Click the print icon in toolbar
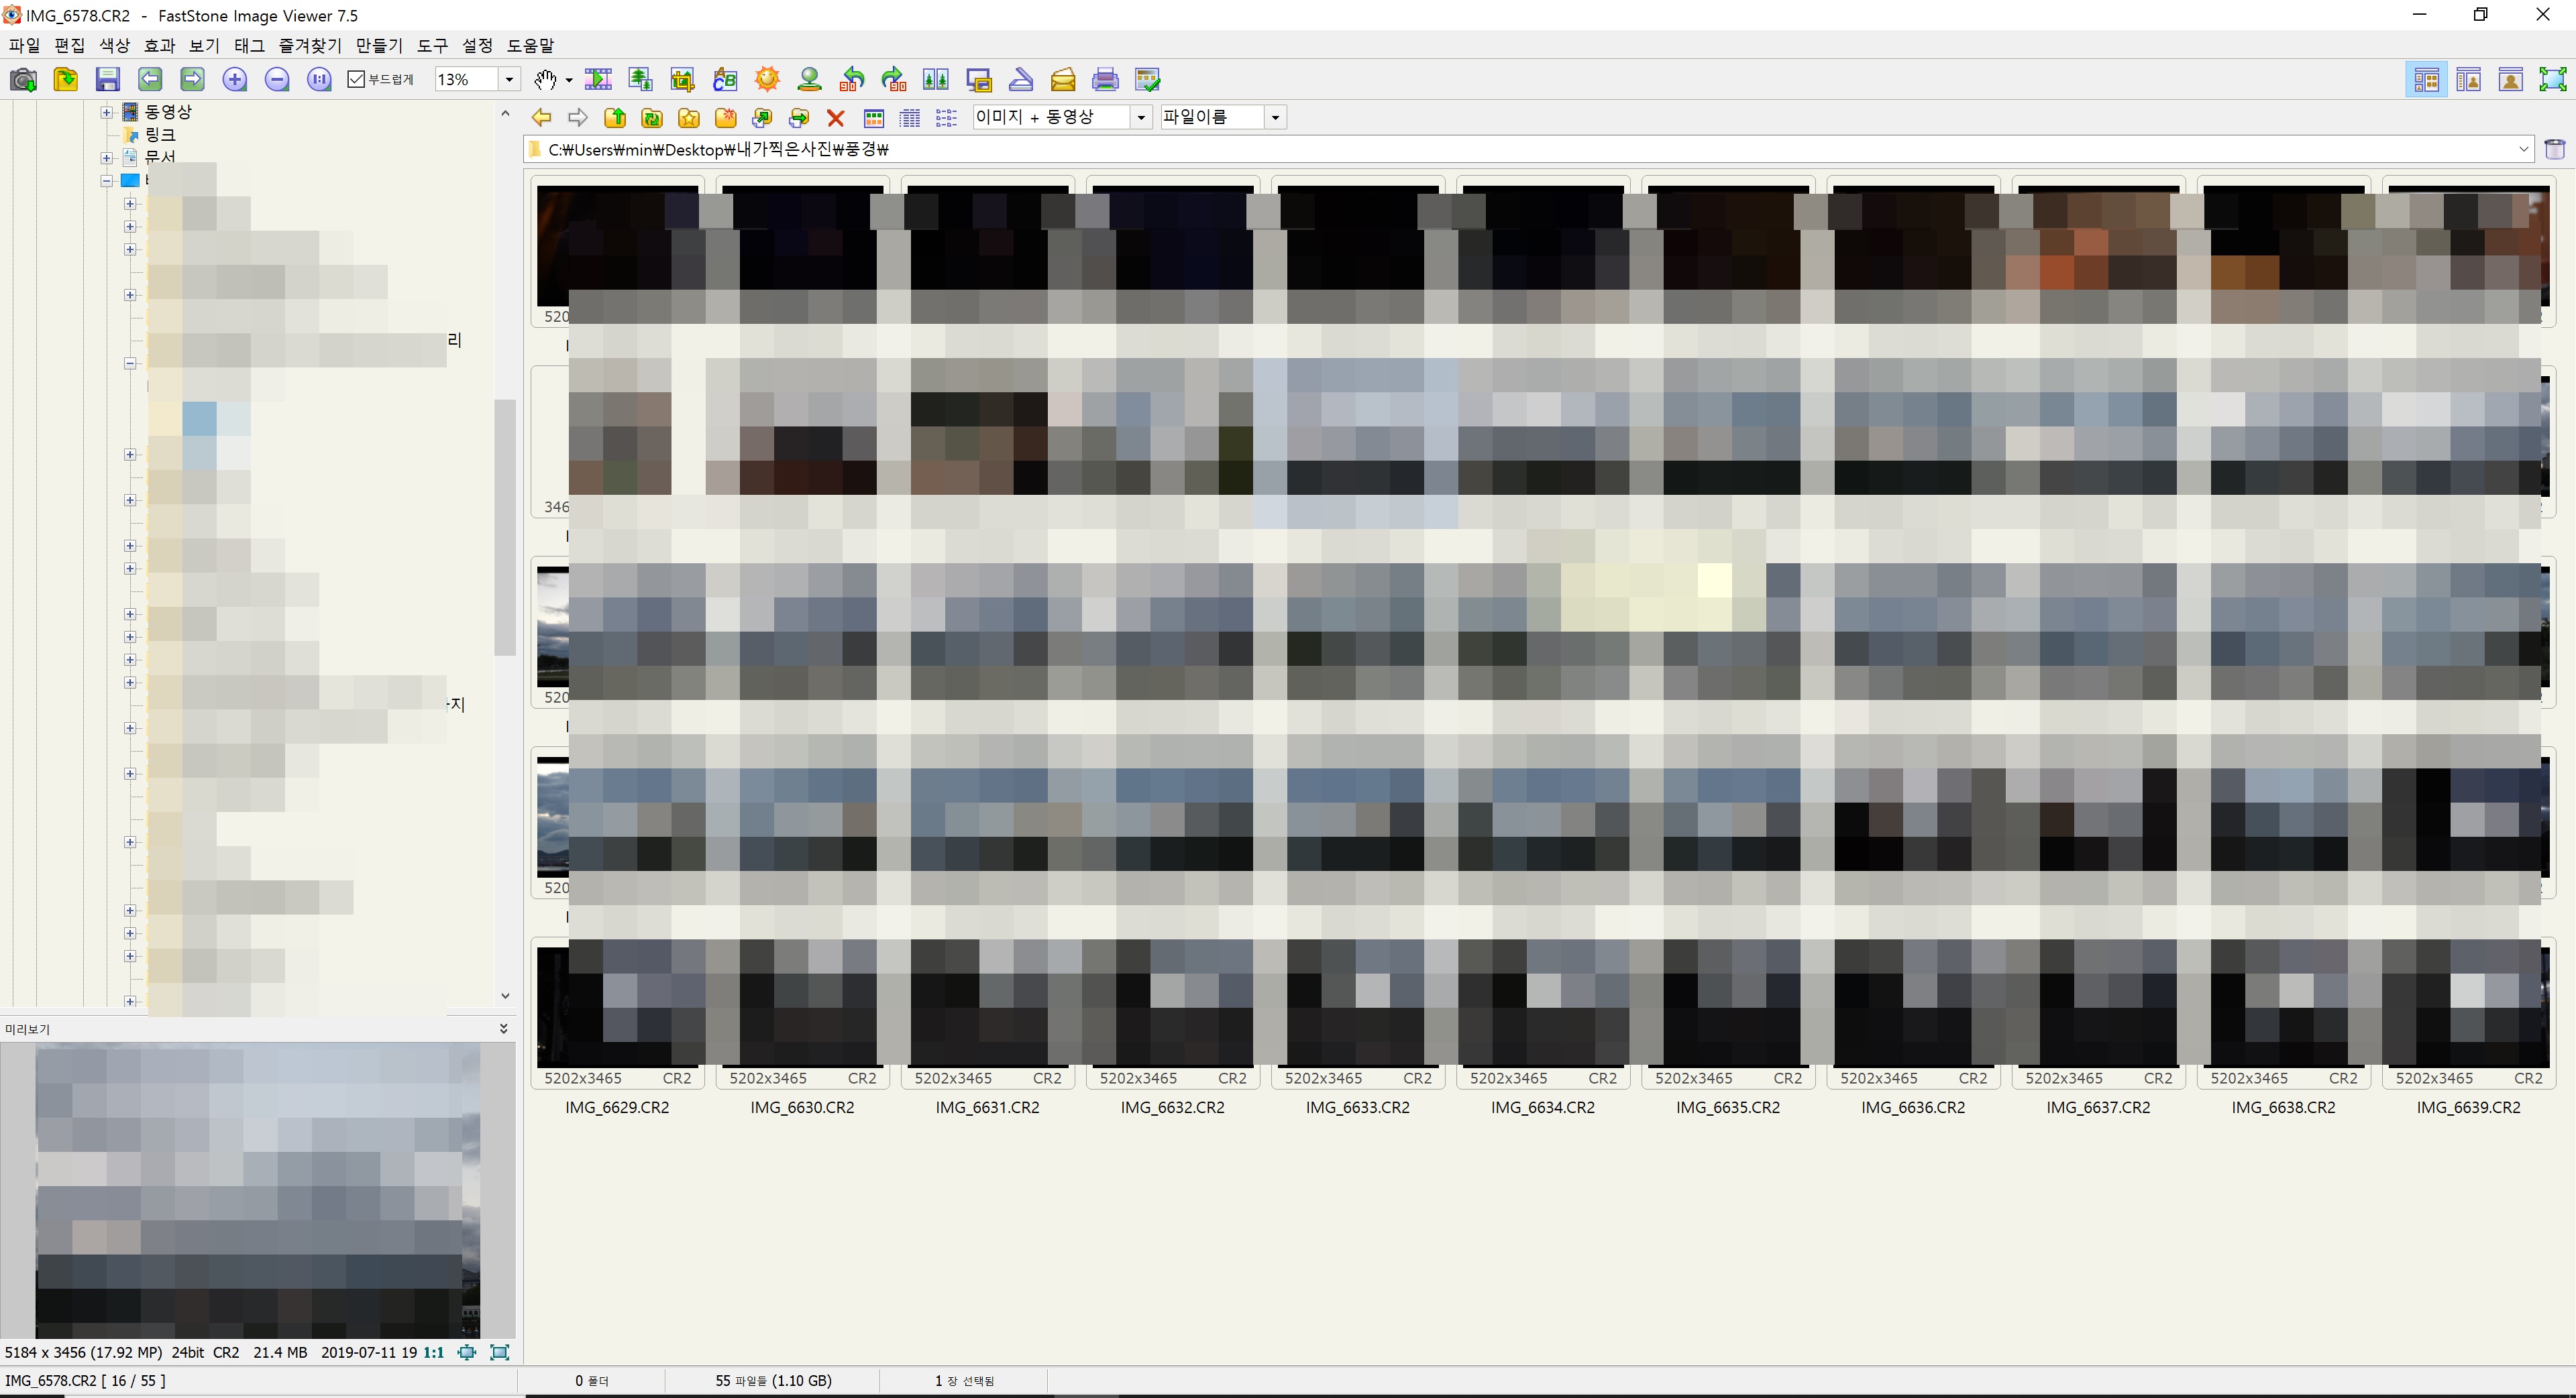The height and width of the screenshot is (1398, 2576). click(x=1105, y=80)
